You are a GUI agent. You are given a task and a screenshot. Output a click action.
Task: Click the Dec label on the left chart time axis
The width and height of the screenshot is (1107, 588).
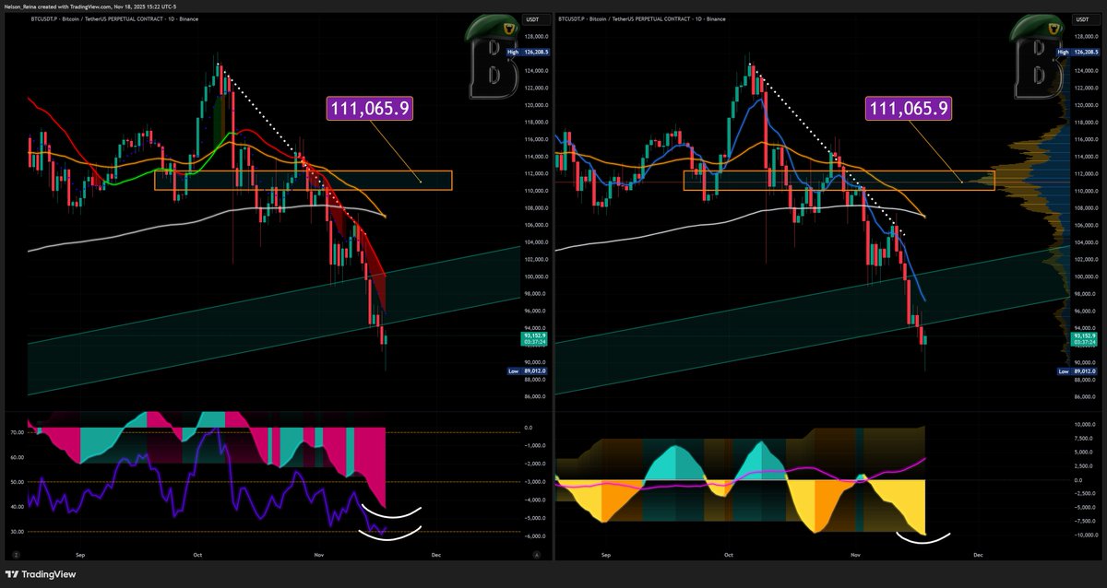pyautogui.click(x=434, y=556)
